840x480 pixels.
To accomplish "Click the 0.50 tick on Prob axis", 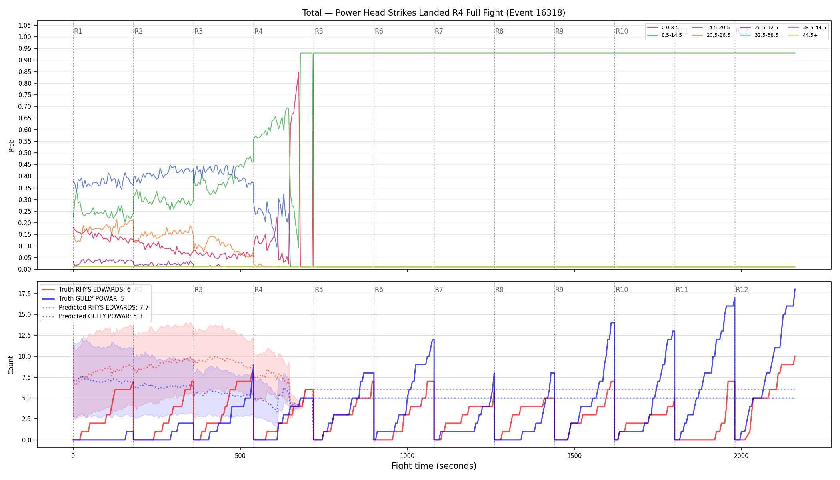I will click(x=24, y=153).
